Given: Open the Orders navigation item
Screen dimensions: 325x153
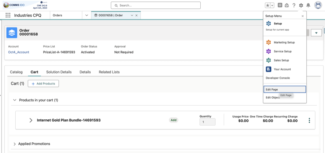Looking at the screenshot, I should [x=57, y=15].
